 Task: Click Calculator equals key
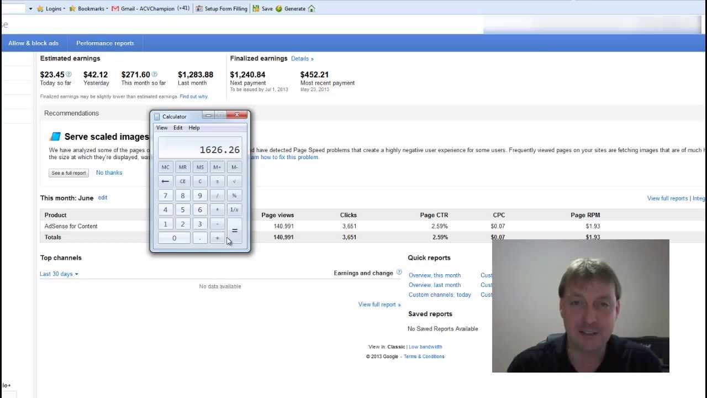coord(235,231)
